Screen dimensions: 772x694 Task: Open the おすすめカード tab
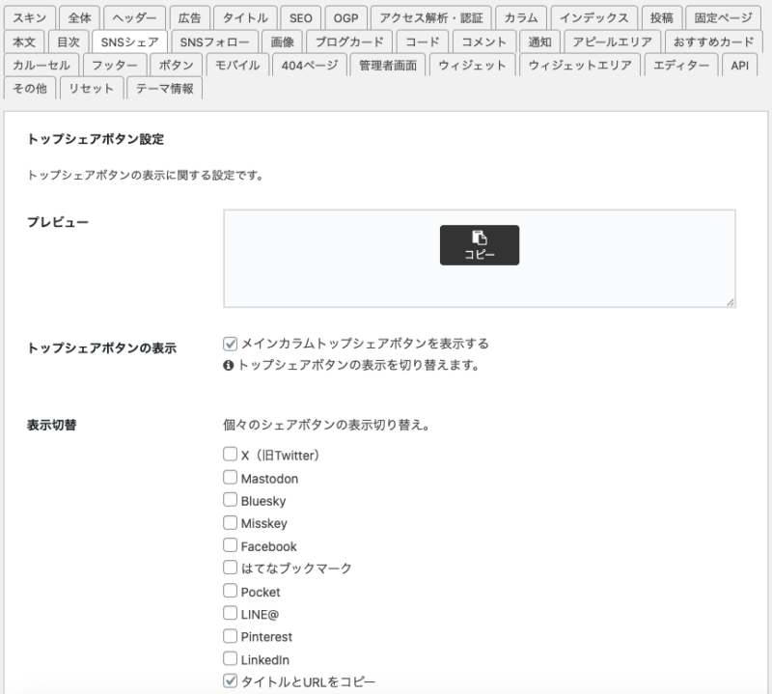(x=713, y=42)
